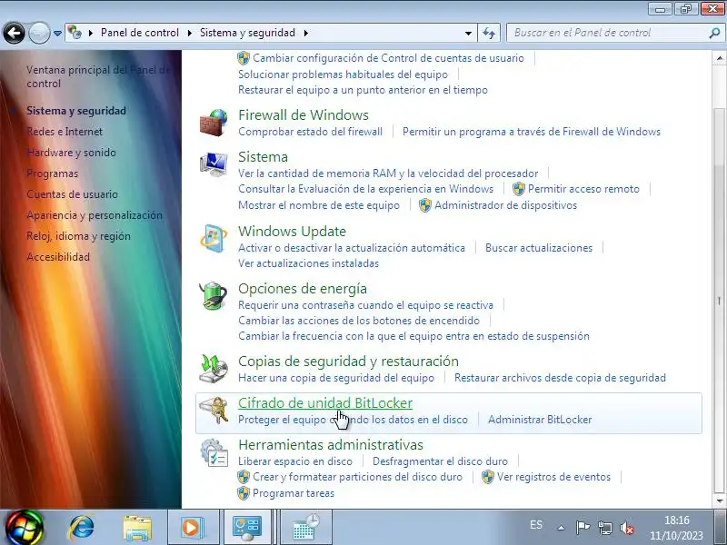
Task: Go to Ventana principal del Panel de control
Action: [98, 76]
